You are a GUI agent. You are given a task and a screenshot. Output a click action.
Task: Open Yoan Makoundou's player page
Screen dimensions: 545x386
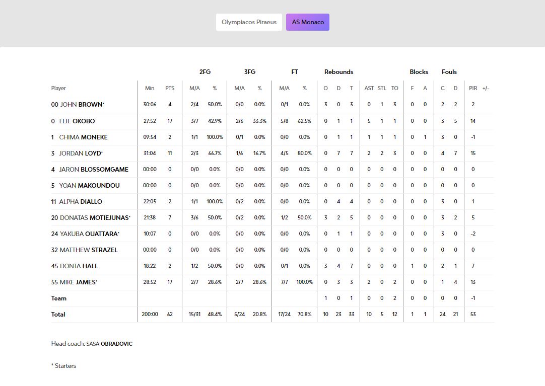coord(89,185)
